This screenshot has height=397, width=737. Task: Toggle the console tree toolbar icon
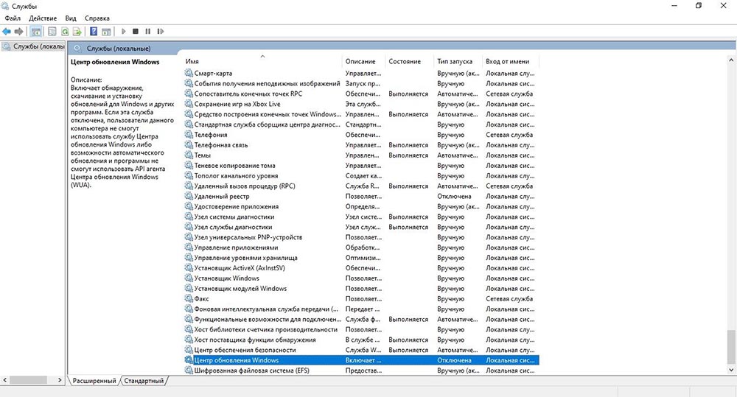36,32
